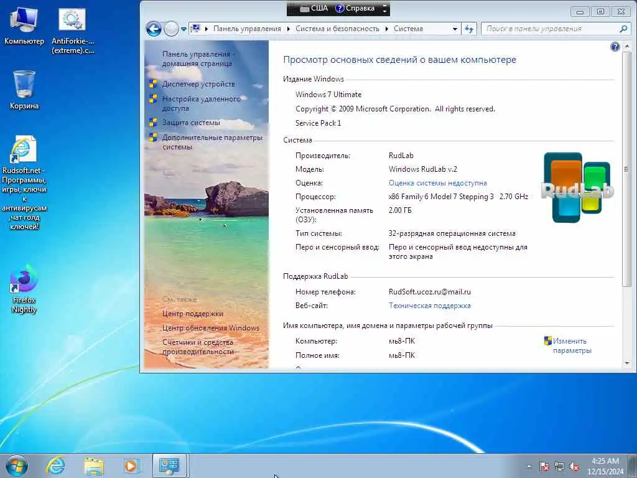The height and width of the screenshot is (478, 637).
Task: Click the RudLab logo image
Action: point(577,187)
